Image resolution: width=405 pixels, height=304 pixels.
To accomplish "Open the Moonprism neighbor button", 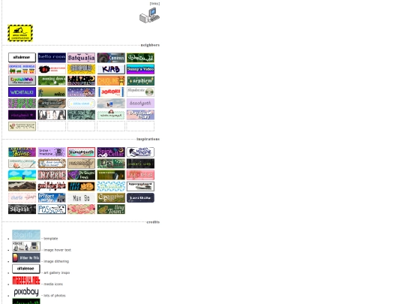I will 81,80.
